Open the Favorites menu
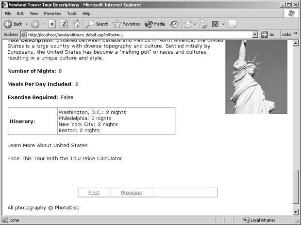 [52, 14]
